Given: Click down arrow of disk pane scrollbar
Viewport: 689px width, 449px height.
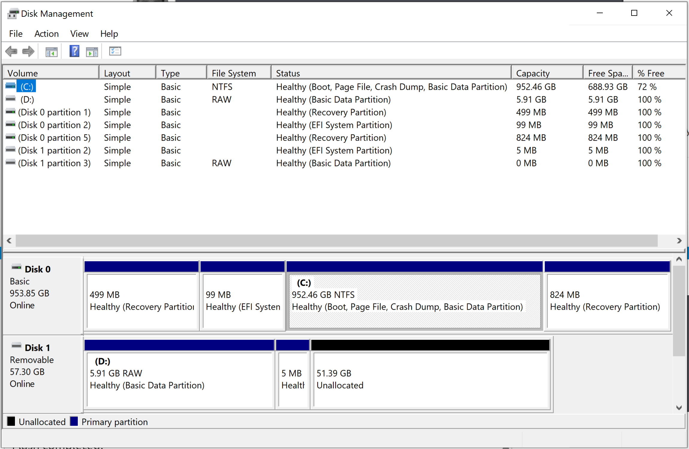Looking at the screenshot, I should (679, 408).
